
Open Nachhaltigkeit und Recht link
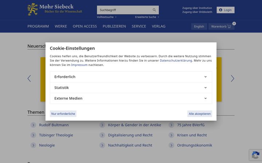[130, 145]
